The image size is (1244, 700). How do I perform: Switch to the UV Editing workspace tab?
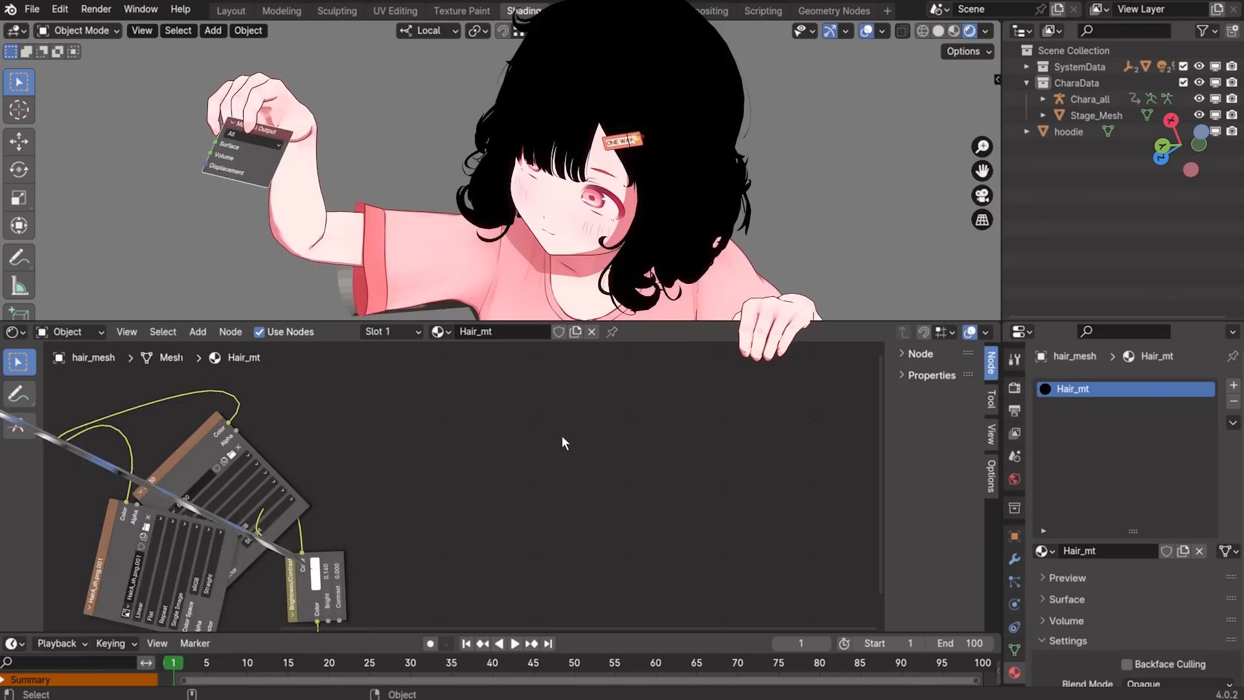pyautogui.click(x=395, y=10)
